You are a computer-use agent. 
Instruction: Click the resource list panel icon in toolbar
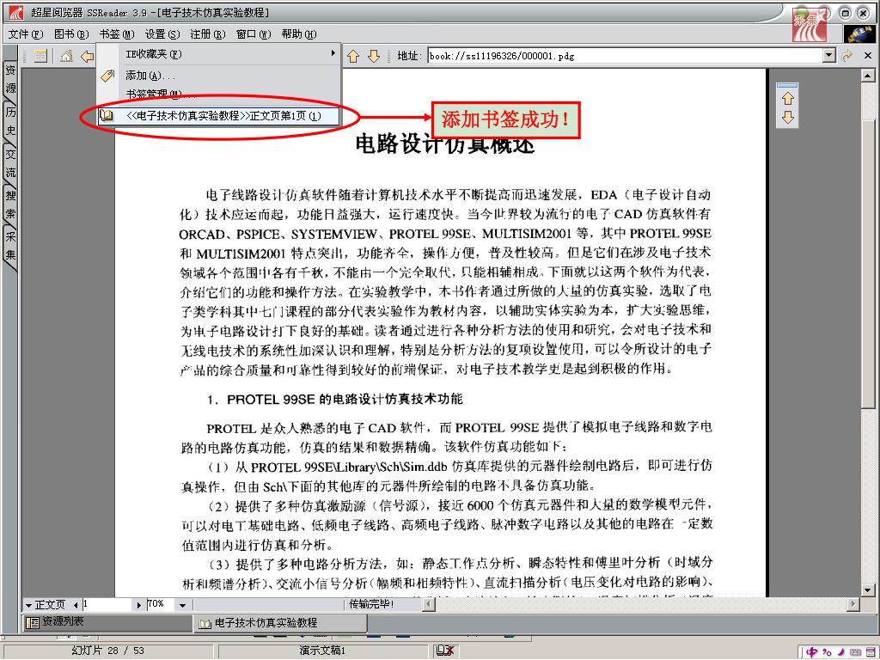pos(40,56)
